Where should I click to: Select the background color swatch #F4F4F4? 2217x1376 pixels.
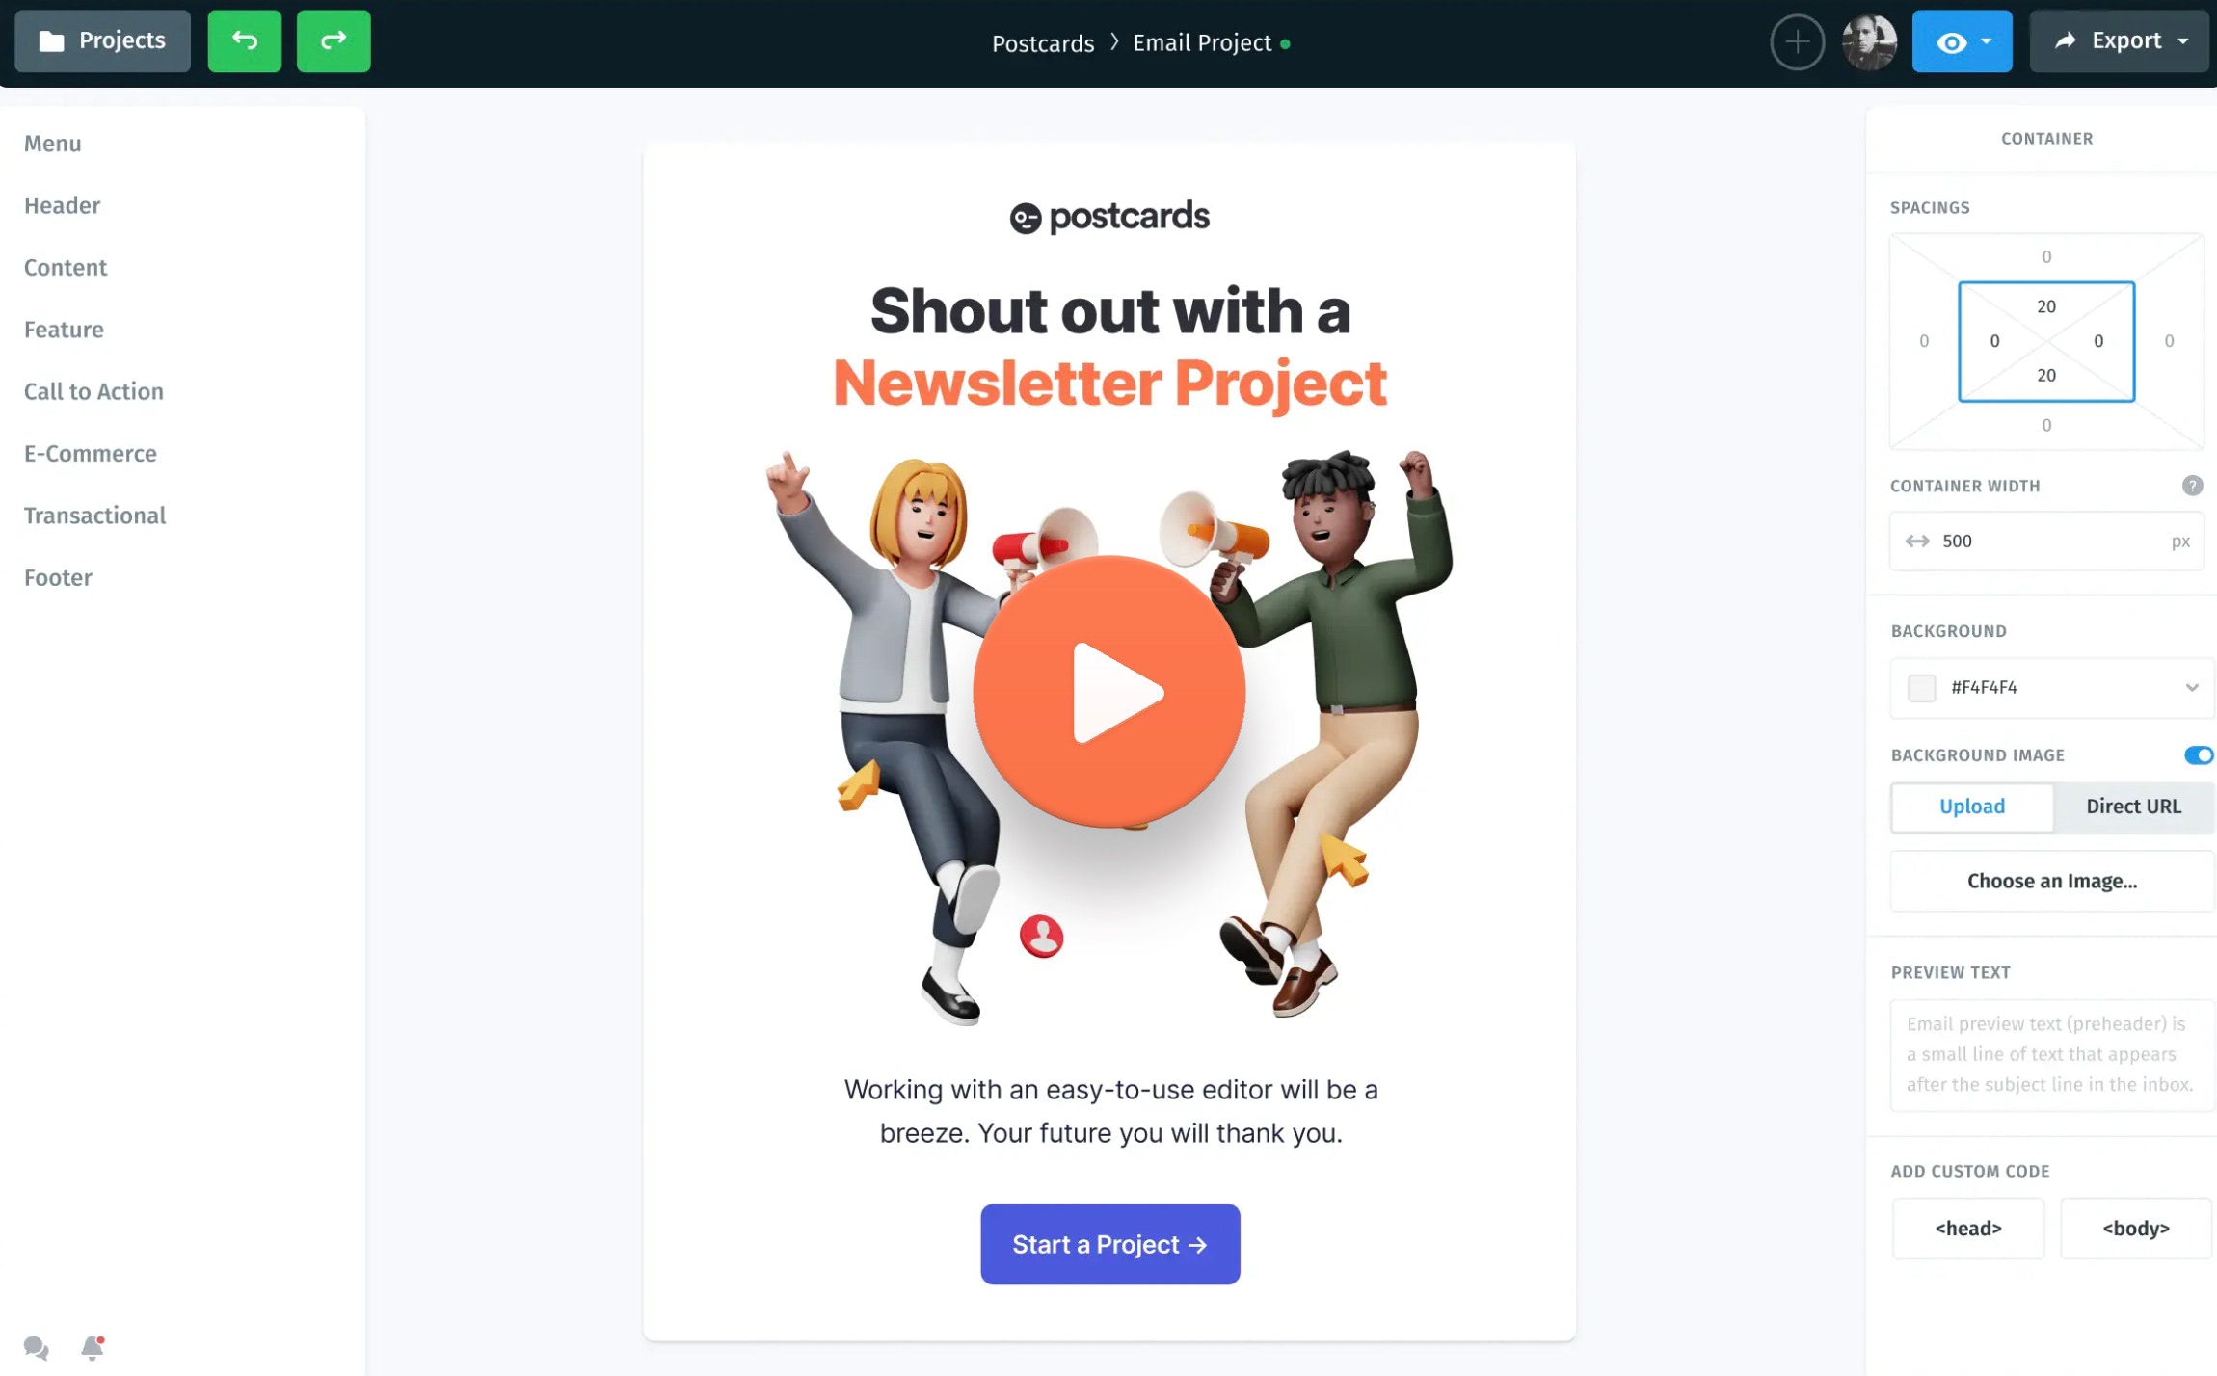(1920, 686)
